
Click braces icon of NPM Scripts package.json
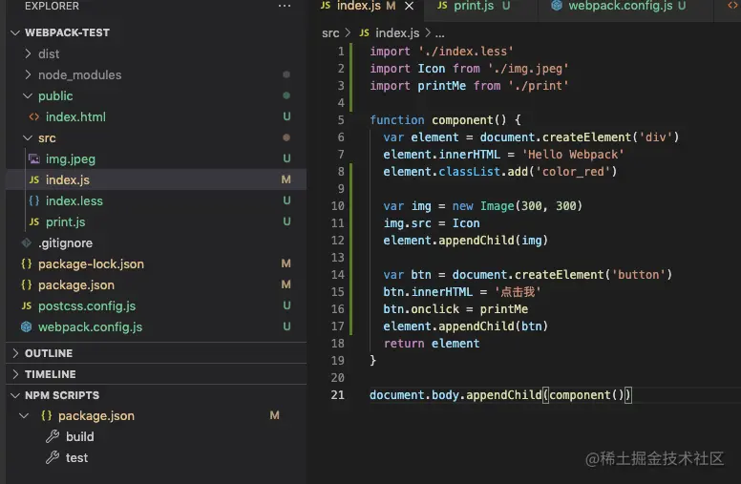coord(46,415)
